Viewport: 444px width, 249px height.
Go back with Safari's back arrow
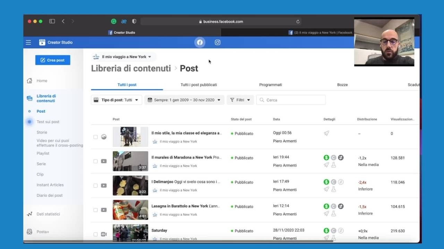click(63, 21)
